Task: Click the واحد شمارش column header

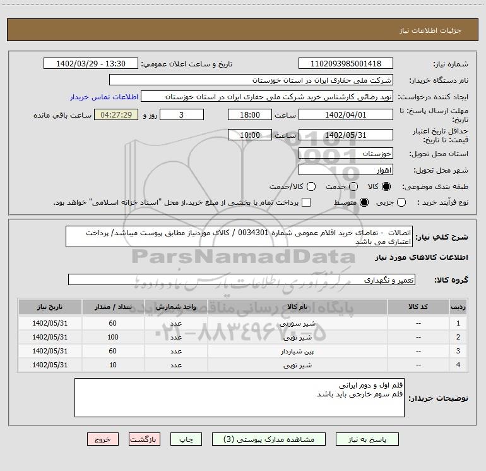Action: point(175,307)
